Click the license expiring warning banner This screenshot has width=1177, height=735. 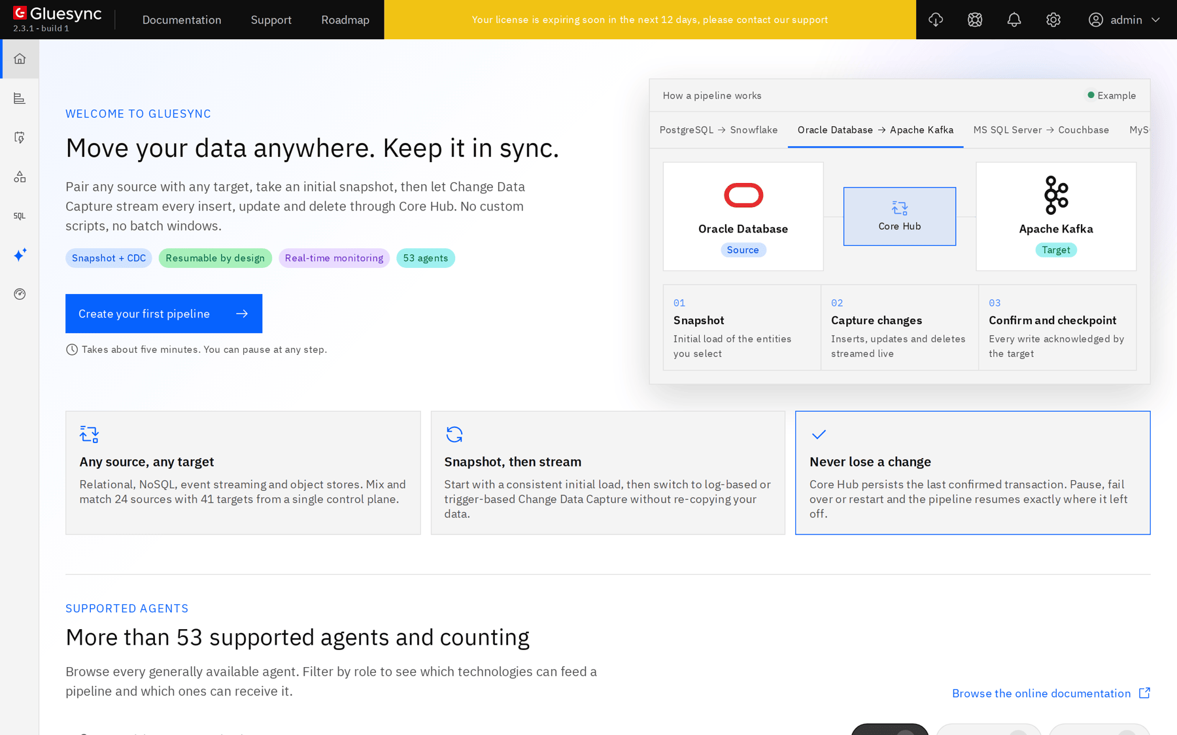[650, 20]
